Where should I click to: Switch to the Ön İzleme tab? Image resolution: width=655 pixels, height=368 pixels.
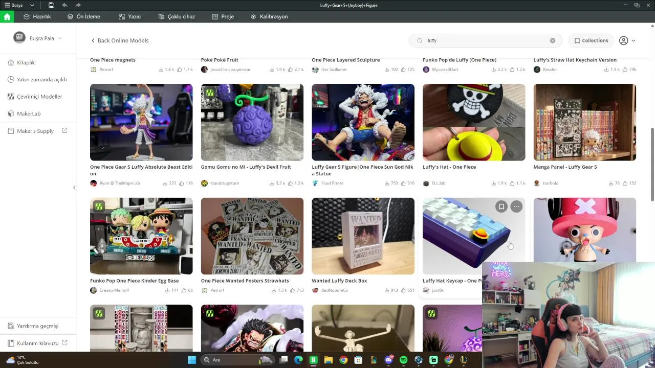tap(83, 16)
